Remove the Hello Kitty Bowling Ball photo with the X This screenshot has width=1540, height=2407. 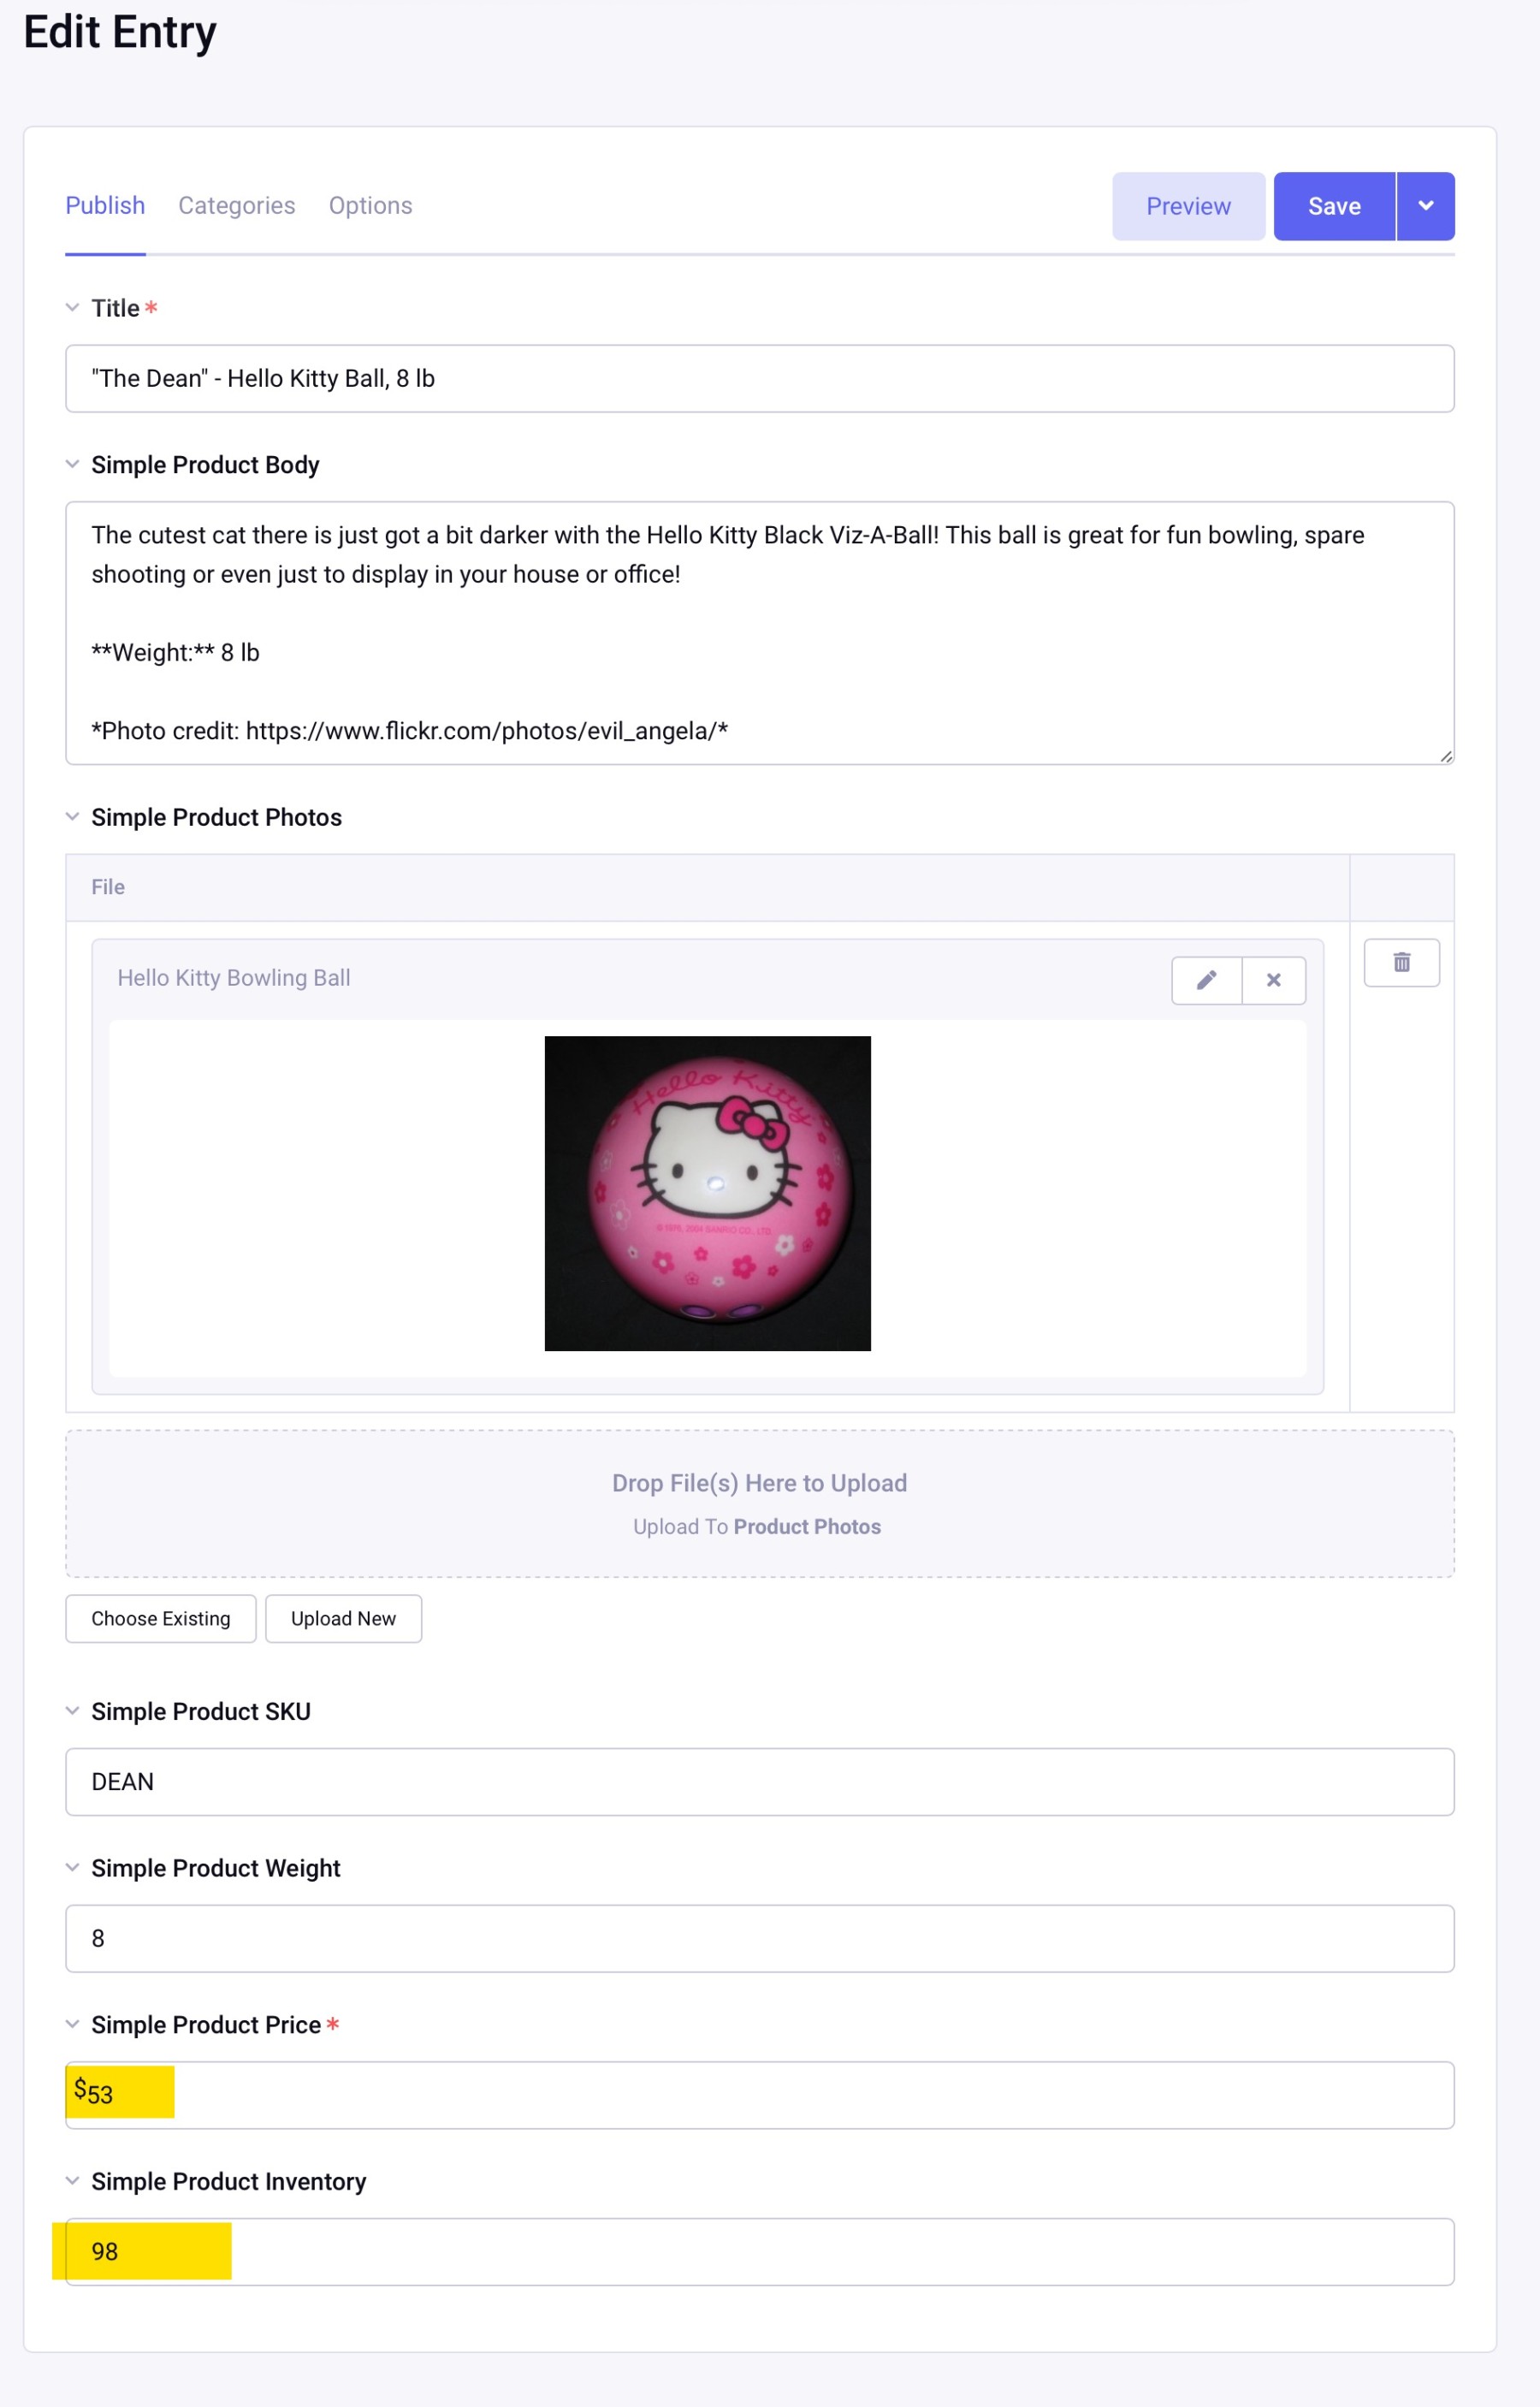[1273, 980]
